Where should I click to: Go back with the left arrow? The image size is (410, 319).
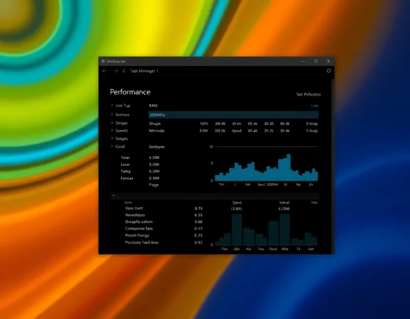tap(105, 71)
